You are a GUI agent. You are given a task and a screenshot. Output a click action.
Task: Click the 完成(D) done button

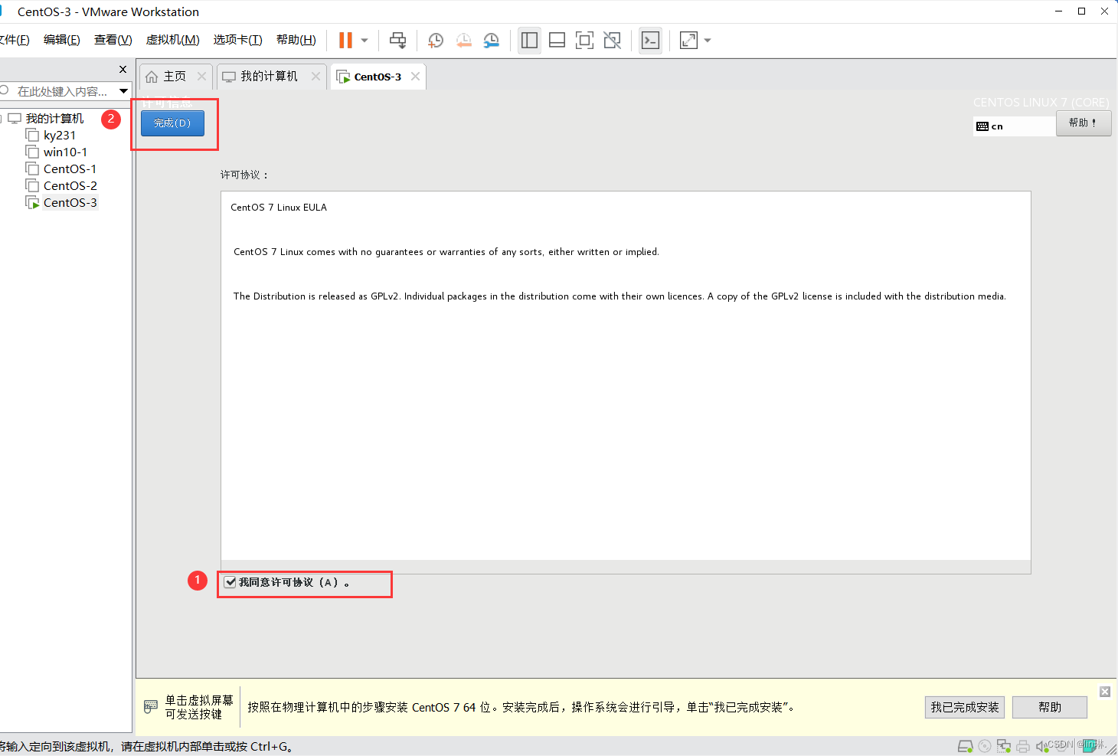[172, 123]
